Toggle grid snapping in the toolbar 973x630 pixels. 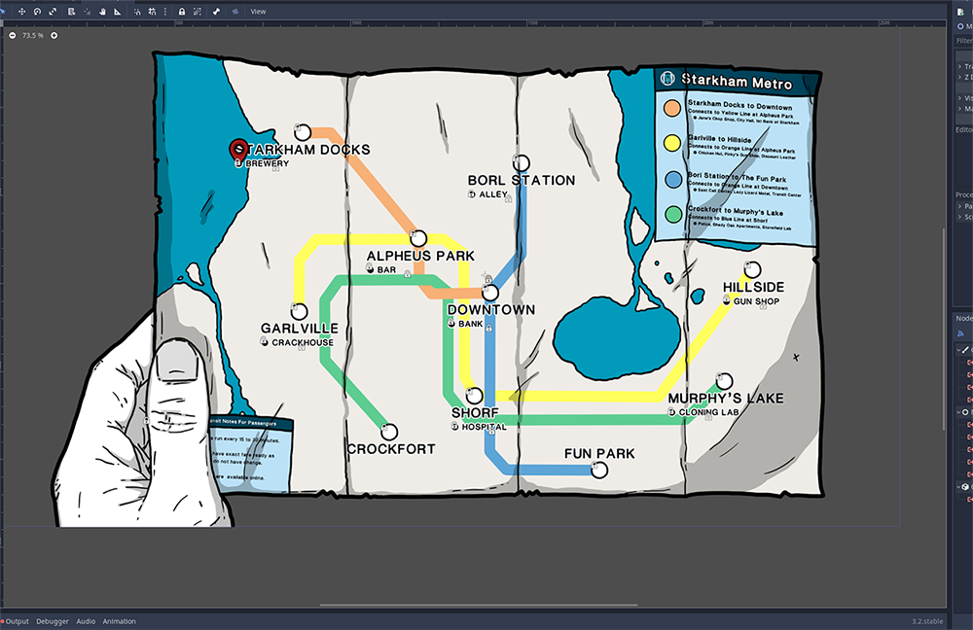click(151, 12)
